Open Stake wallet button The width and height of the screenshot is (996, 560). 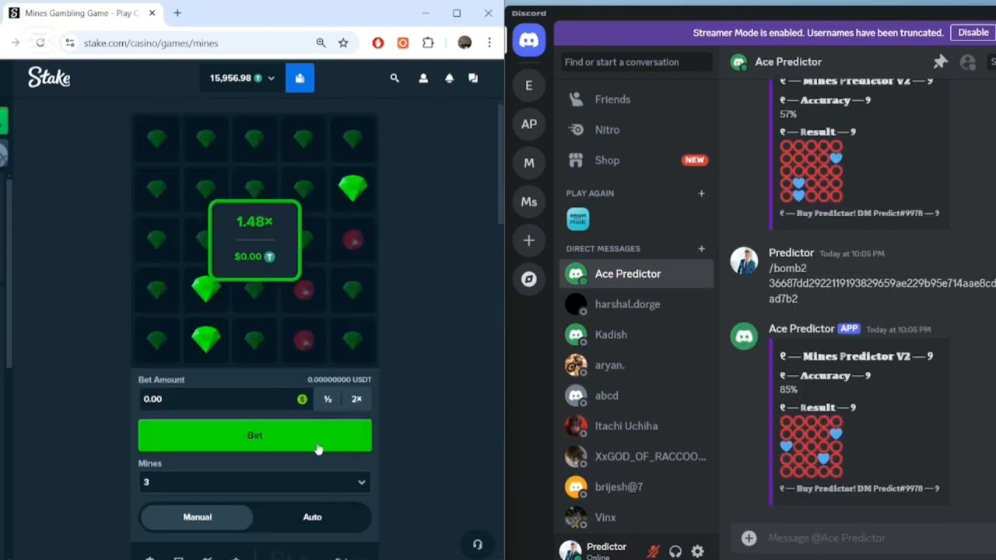click(300, 78)
